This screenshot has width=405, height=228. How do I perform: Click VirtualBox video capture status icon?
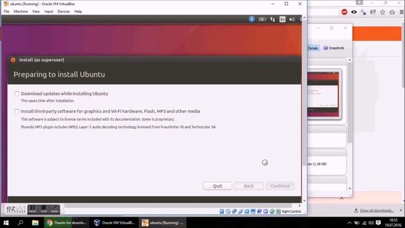tap(259, 211)
